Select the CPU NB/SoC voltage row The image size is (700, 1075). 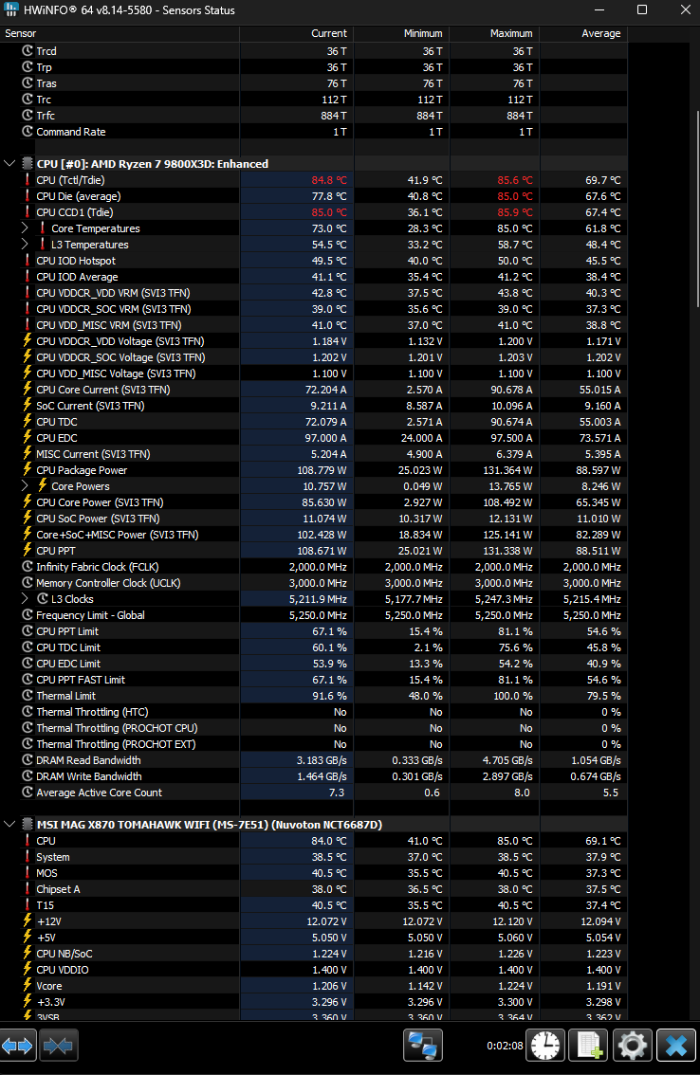[x=314, y=953]
